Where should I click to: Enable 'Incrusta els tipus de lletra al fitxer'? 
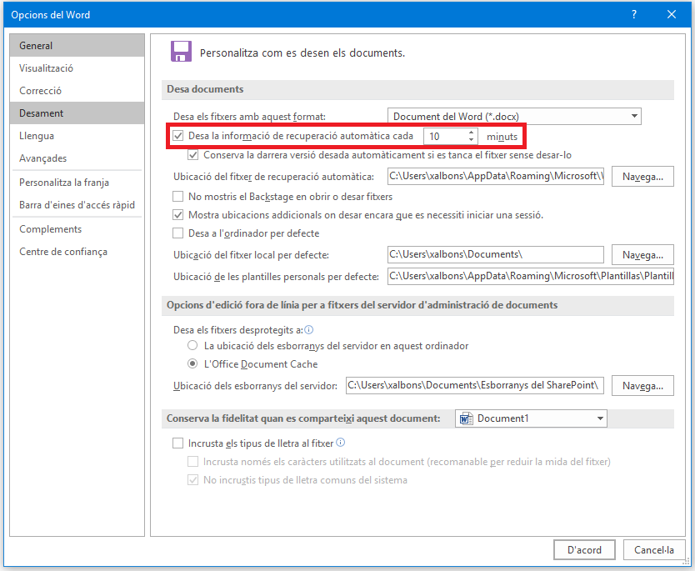coord(177,443)
